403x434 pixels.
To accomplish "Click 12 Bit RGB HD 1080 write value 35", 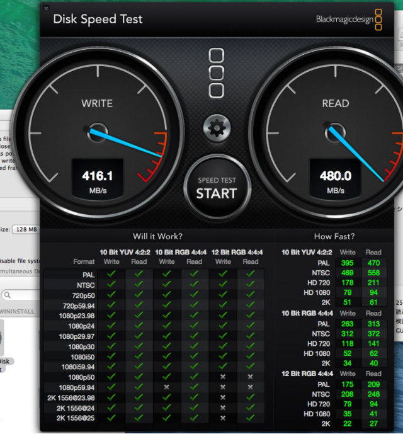I will pos(348,414).
